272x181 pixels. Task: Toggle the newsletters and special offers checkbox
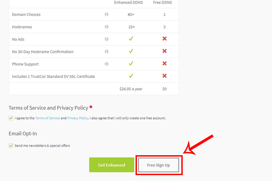tap(11, 146)
